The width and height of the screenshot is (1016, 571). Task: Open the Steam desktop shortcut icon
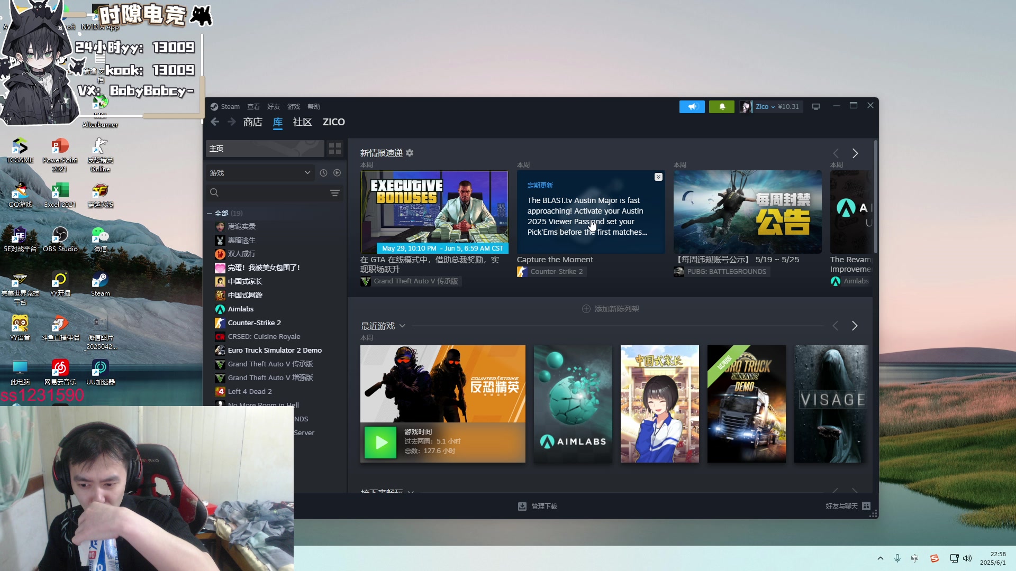[100, 284]
